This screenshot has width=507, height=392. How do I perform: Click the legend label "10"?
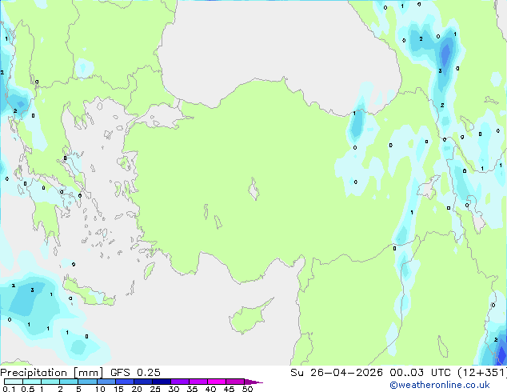(x=100, y=389)
